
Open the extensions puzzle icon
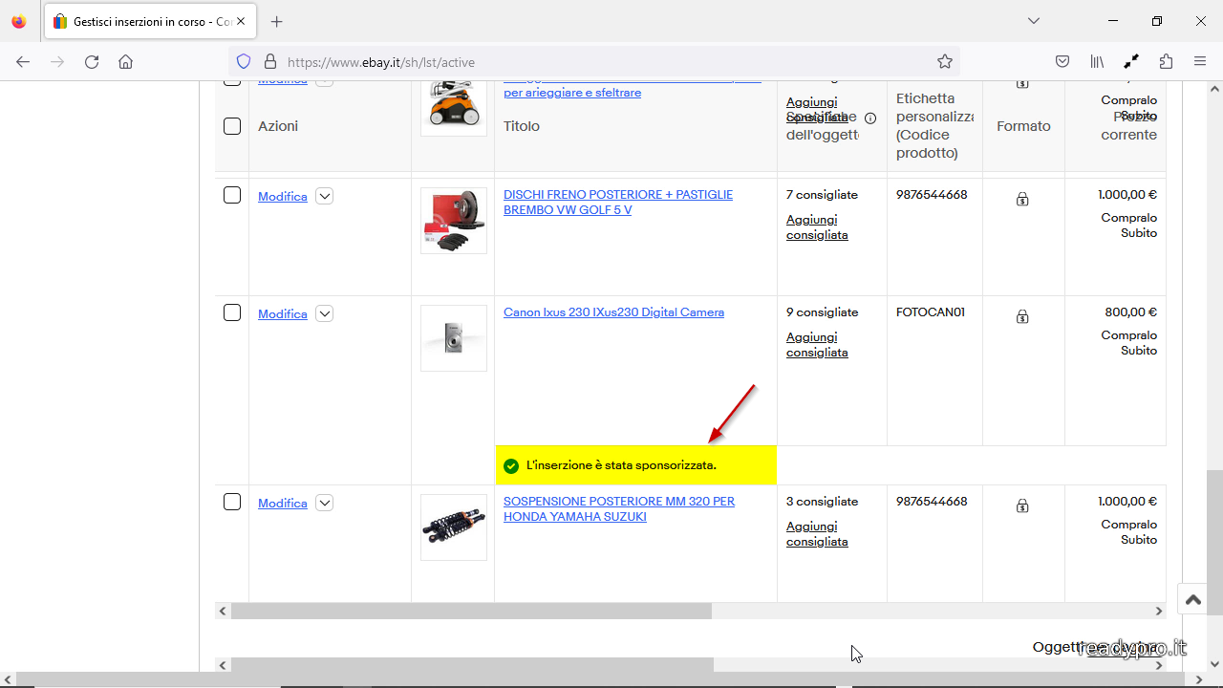(1166, 62)
